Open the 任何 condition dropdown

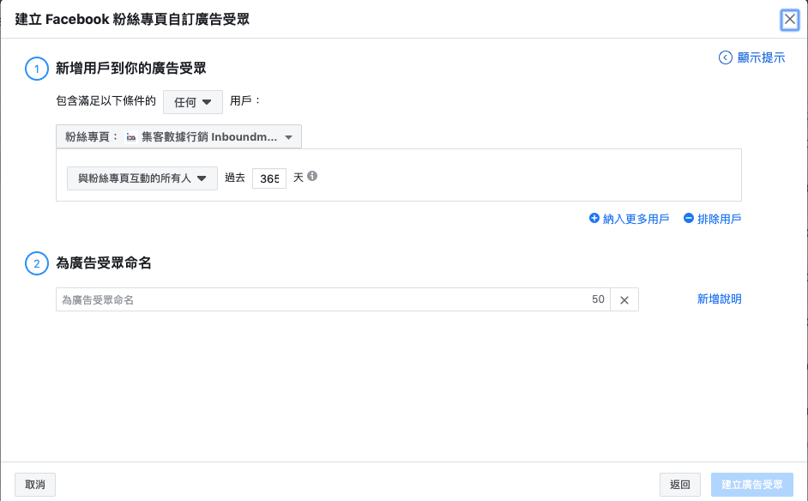[192, 102]
